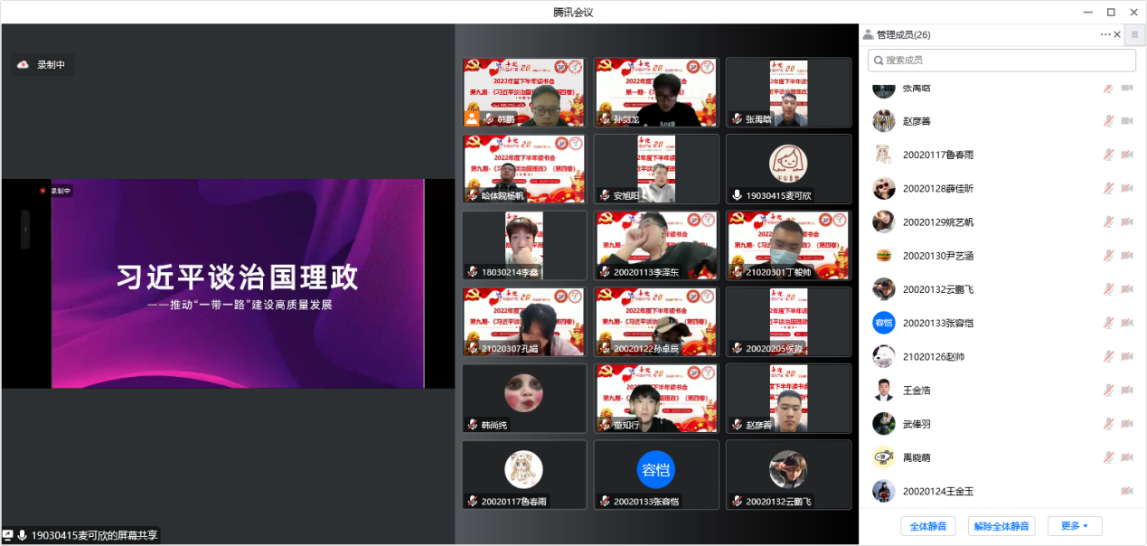
Task: Click the muted mic icon on 18030214李鑫's tile
Action: (x=473, y=272)
